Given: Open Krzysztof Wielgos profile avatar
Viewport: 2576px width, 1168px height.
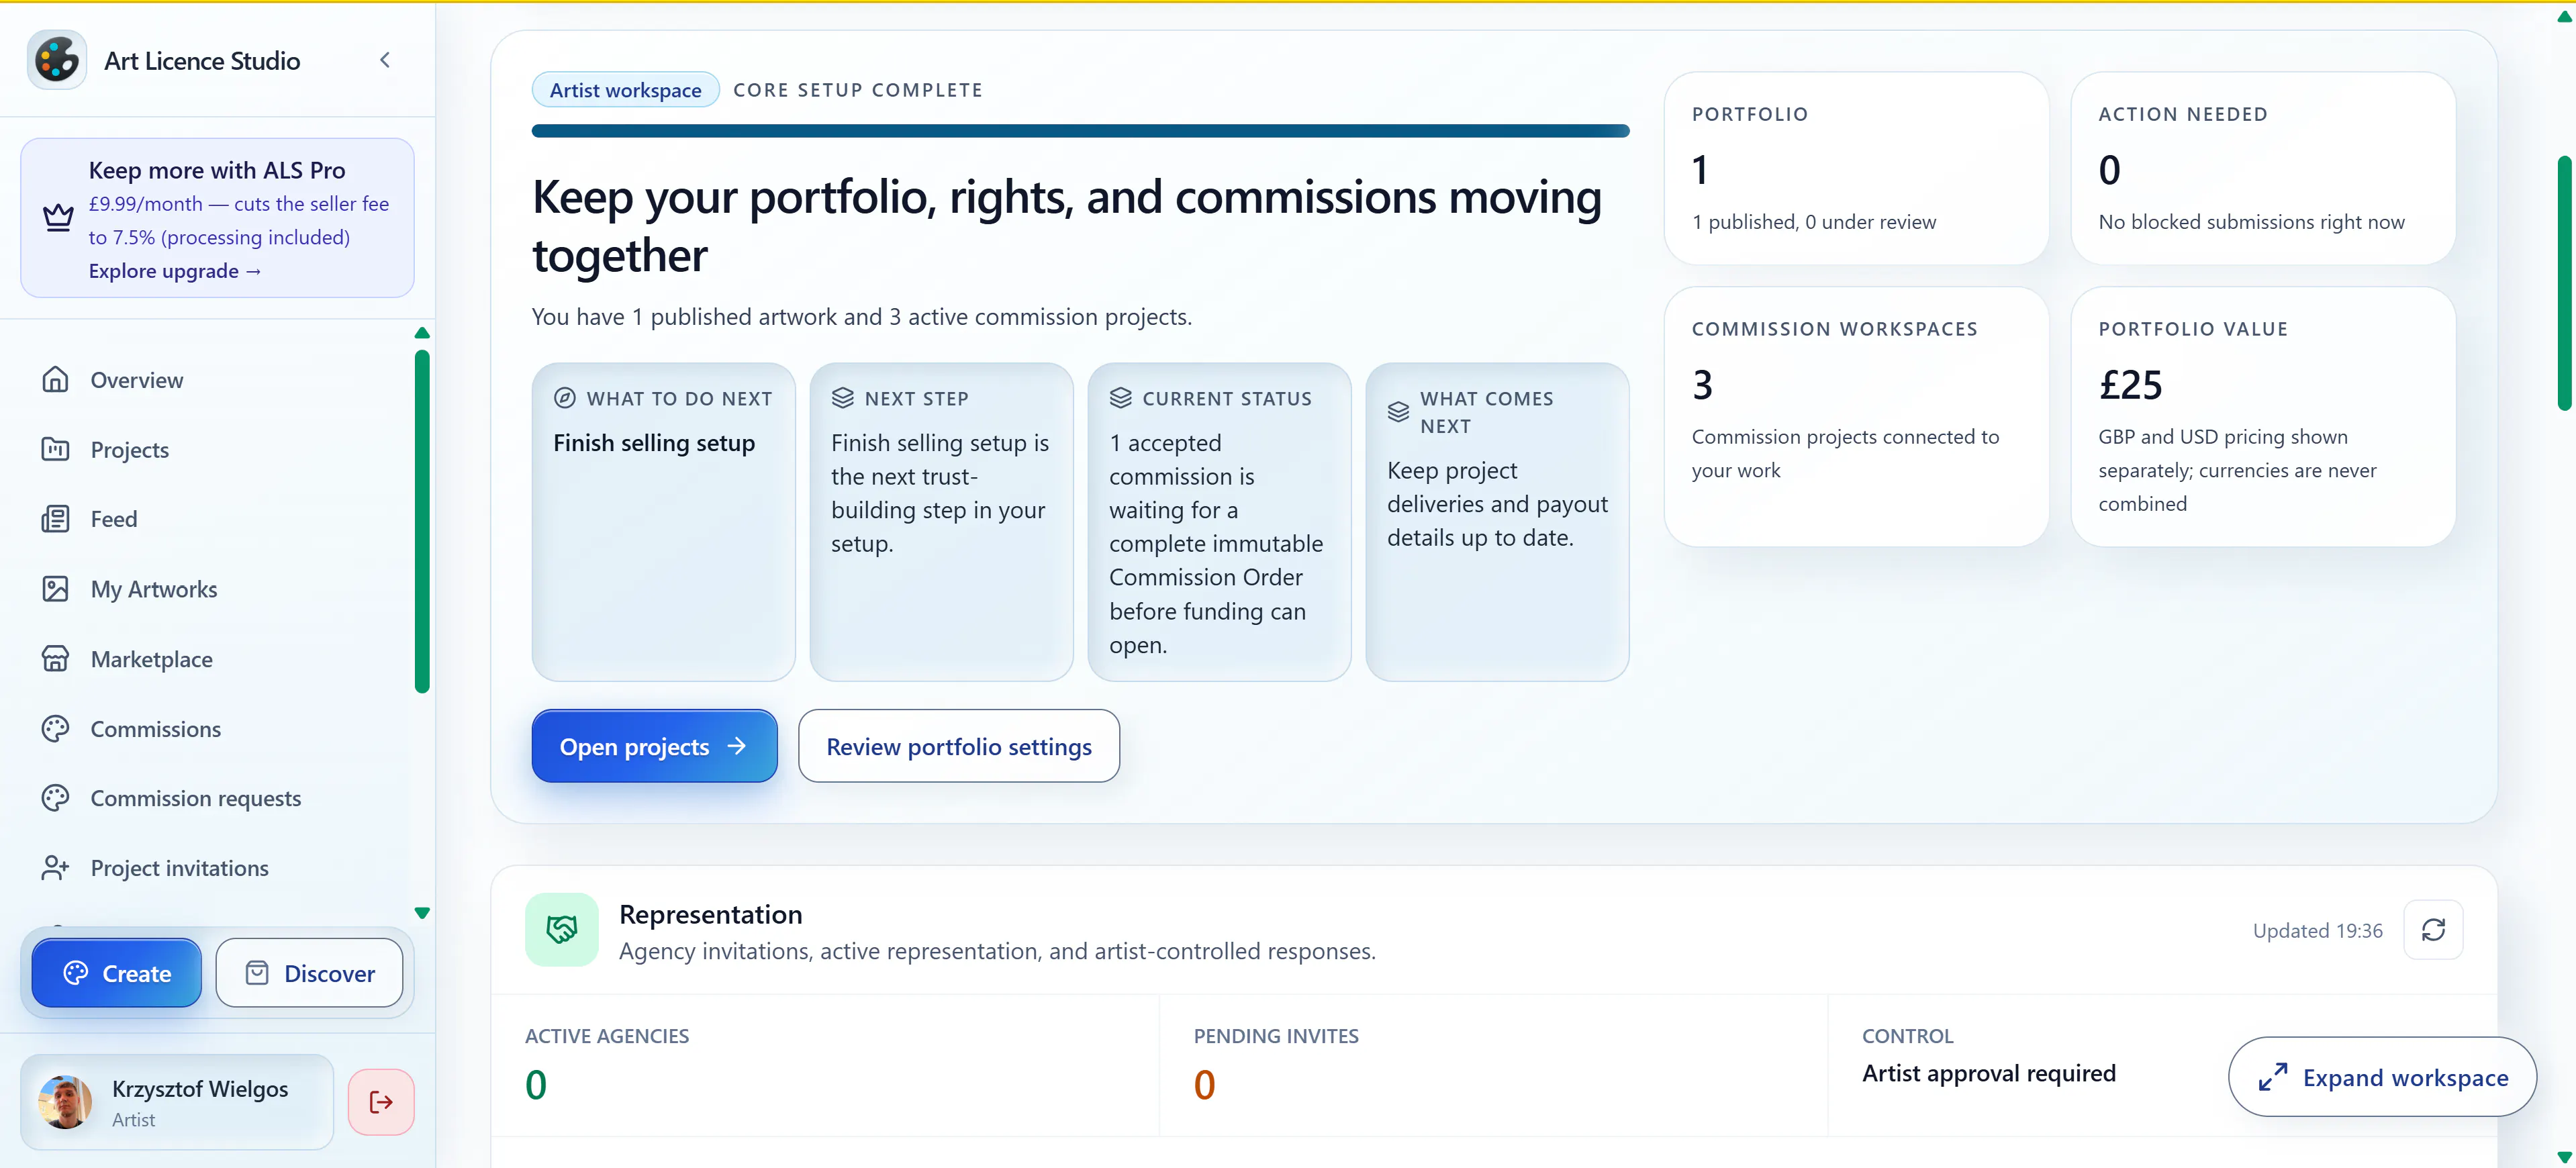Looking at the screenshot, I should coord(65,1102).
